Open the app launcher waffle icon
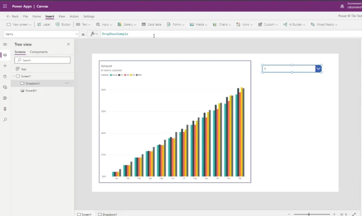Image resolution: width=362 pixels, height=216 pixels. tap(5, 6)
